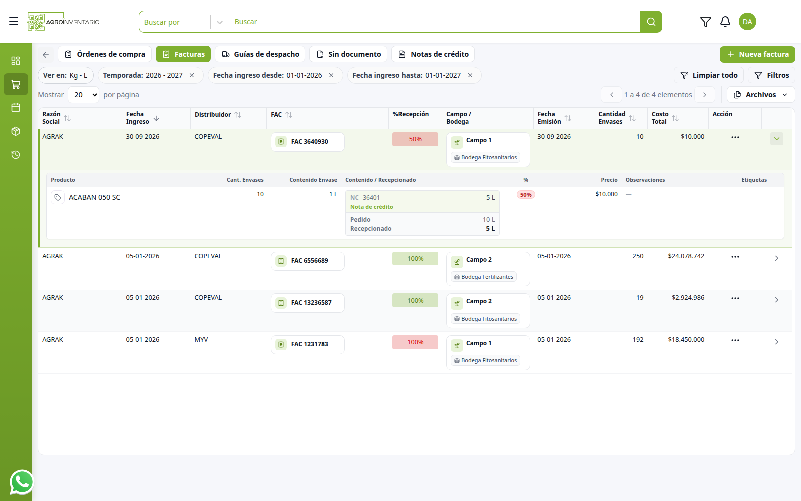Viewport: 801px width, 501px height.
Task: Open the box package icon in sidebar
Action: point(16,131)
